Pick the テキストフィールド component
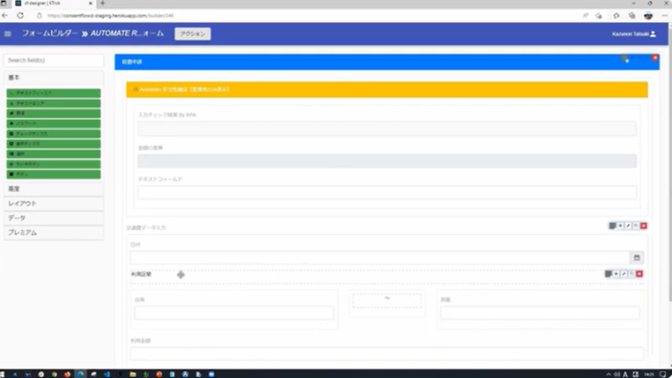This screenshot has height=378, width=672. [54, 93]
